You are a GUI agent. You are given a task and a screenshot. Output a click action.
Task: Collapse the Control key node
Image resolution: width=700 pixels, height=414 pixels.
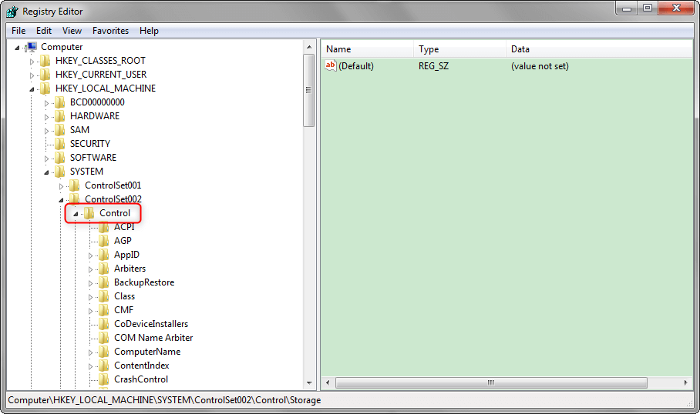pos(76,213)
